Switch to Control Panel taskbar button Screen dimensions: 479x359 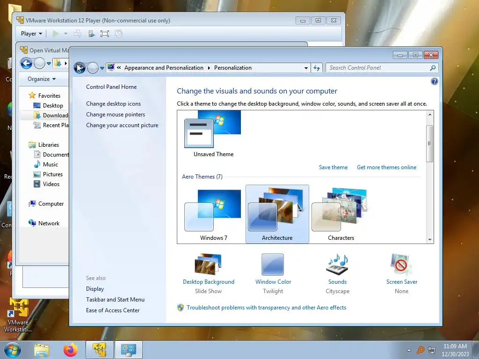tap(128, 350)
